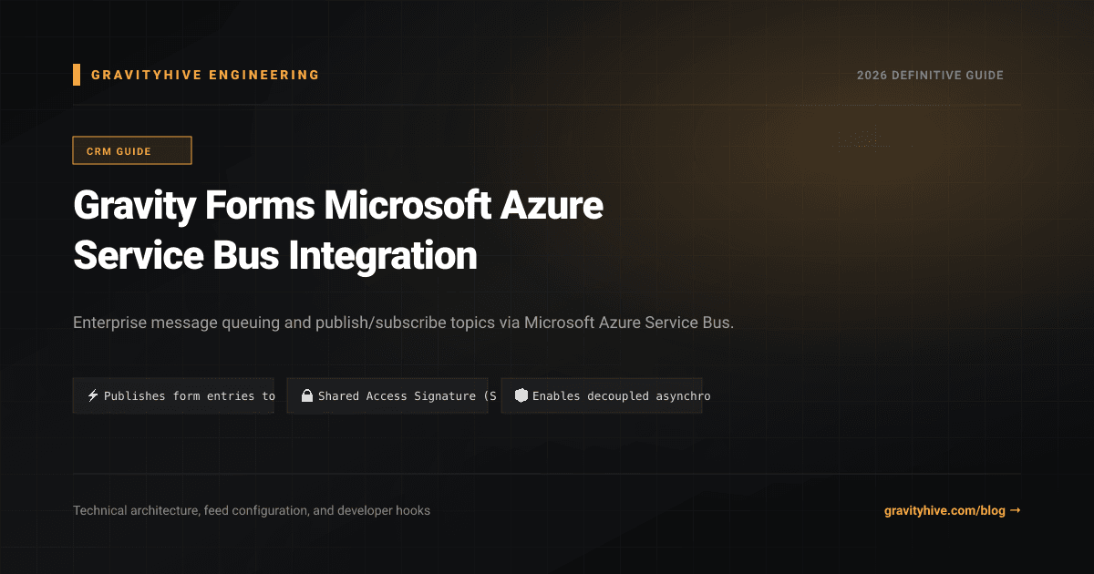This screenshot has height=574, width=1094.
Task: Click the padlock icon beside Shared Access Signature
Action: (x=307, y=396)
